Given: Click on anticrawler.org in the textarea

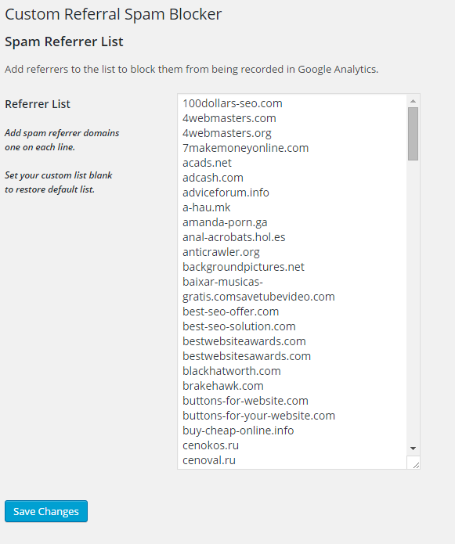Looking at the screenshot, I should [x=221, y=252].
